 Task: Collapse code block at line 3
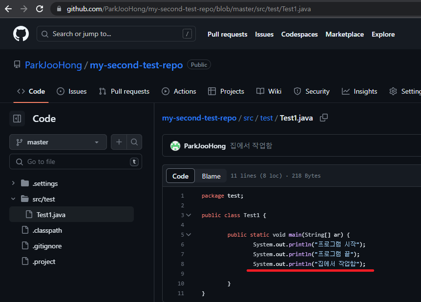point(189,215)
